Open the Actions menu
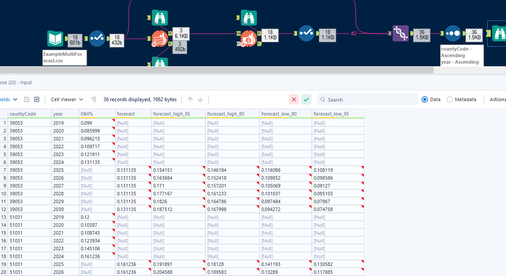This screenshot has height=276, width=506. tap(499, 99)
